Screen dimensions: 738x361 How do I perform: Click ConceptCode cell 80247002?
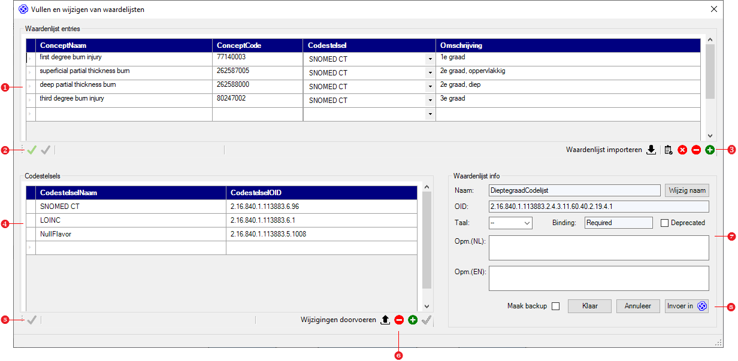point(258,100)
